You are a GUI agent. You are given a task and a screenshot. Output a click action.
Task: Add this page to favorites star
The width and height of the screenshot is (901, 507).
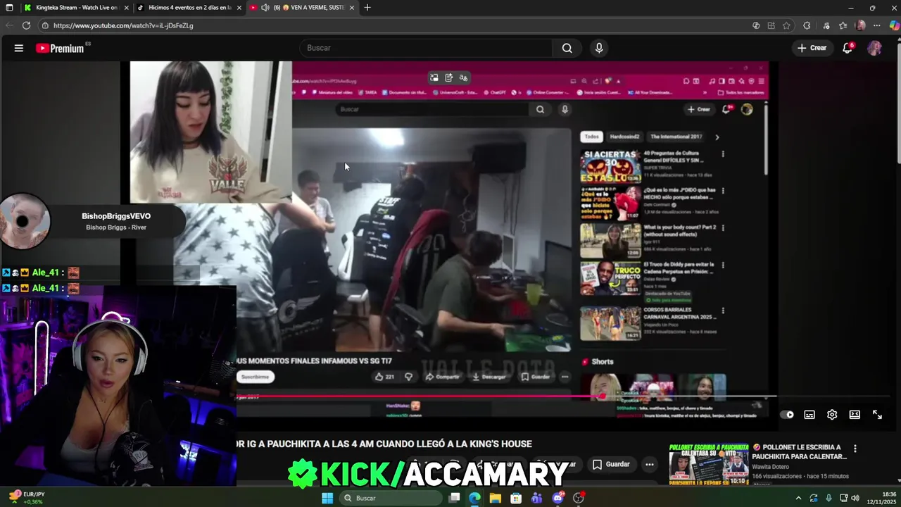[x=786, y=25]
